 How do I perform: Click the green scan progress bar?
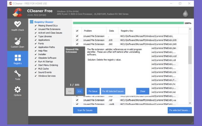coord(128,23)
